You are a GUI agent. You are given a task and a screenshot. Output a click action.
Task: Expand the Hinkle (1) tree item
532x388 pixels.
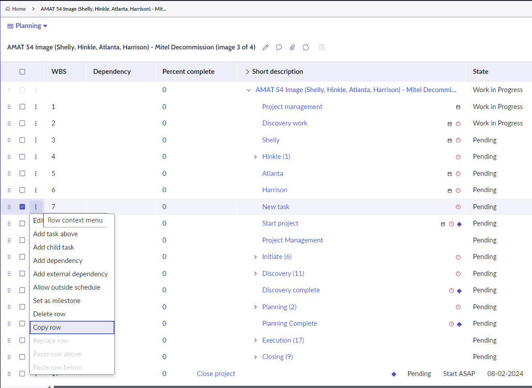click(255, 156)
